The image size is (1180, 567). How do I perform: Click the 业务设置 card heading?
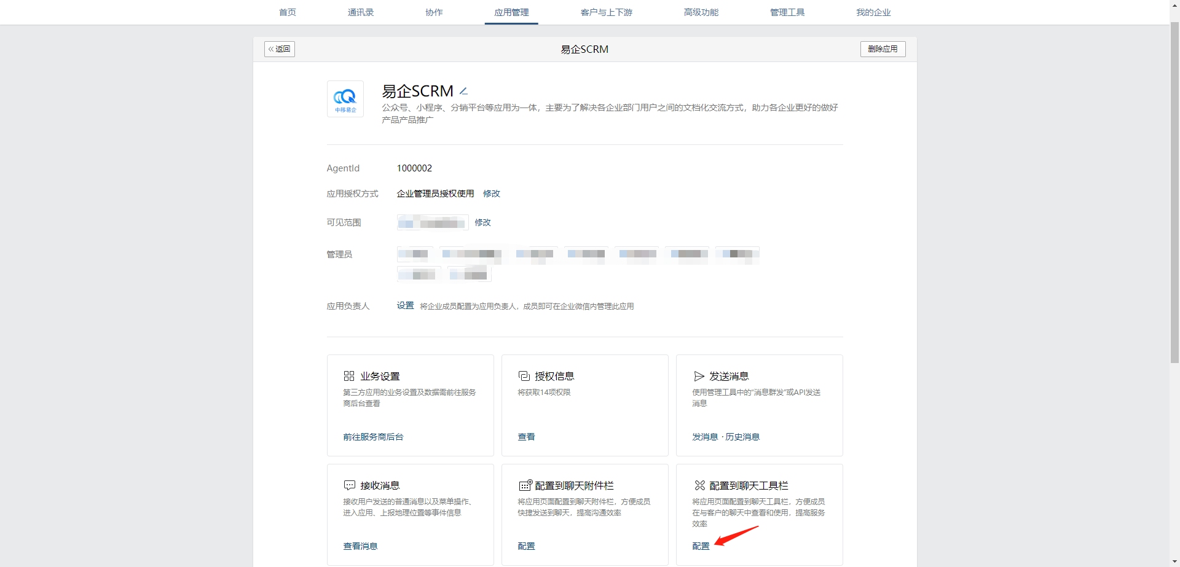[x=380, y=376]
